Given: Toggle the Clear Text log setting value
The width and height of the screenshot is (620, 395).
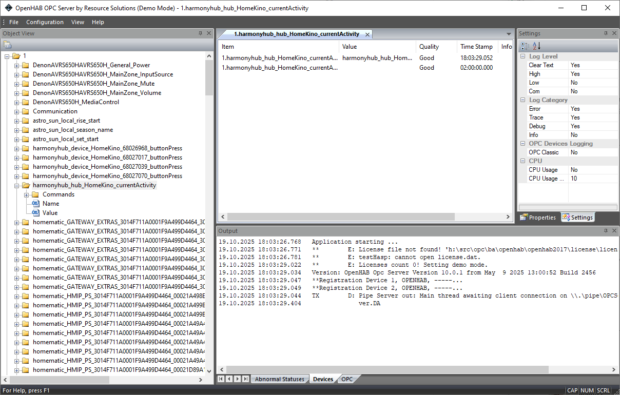Looking at the screenshot, I should click(x=593, y=65).
